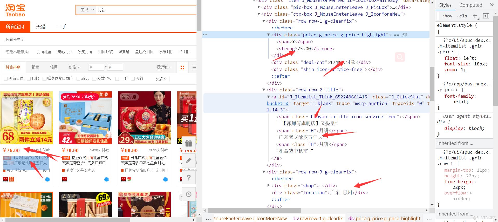Image resolution: width=498 pixels, height=222 pixels.
Task: Click the faded red search overlay icon
Action: click(x=400, y=57)
